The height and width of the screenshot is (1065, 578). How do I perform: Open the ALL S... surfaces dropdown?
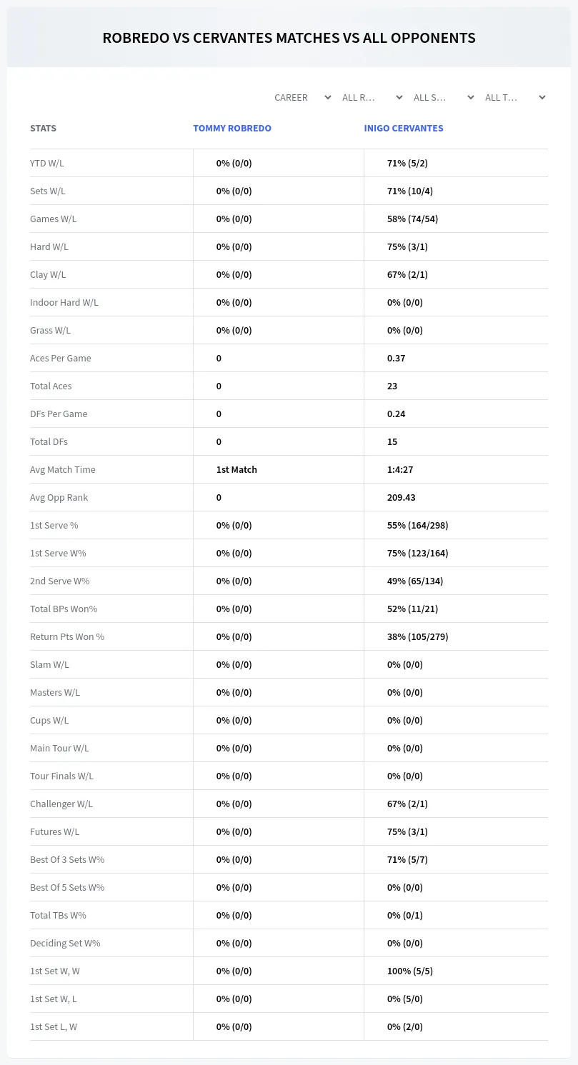click(444, 97)
